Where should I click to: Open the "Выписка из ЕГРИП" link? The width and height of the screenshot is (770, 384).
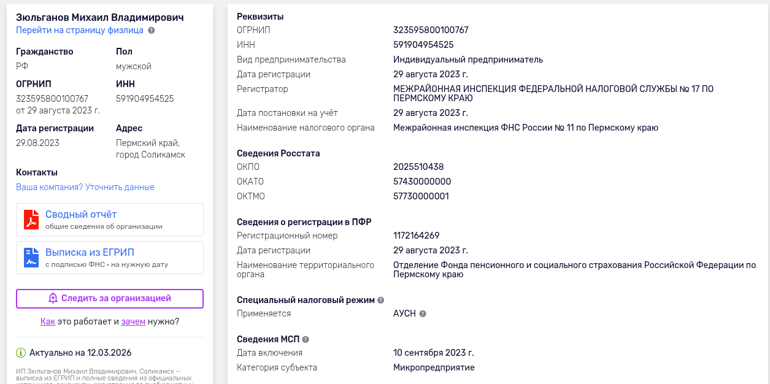[90, 252]
